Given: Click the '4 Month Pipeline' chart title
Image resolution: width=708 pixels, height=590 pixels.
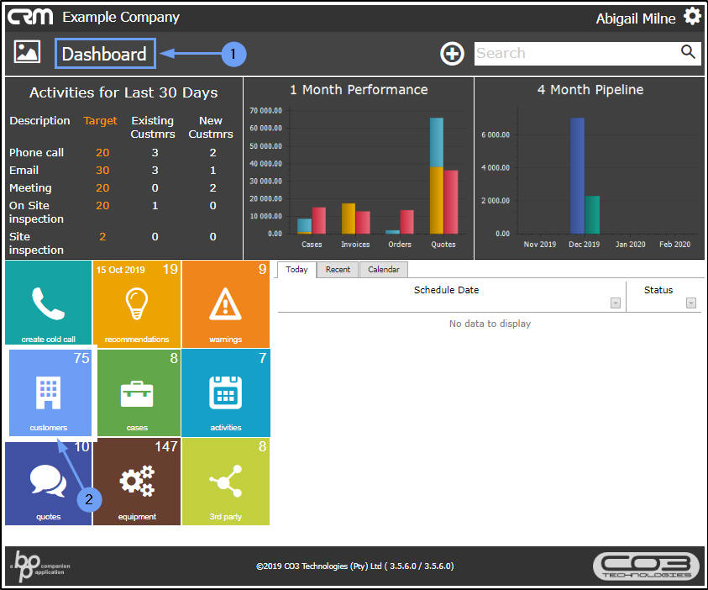Looking at the screenshot, I should 590,89.
